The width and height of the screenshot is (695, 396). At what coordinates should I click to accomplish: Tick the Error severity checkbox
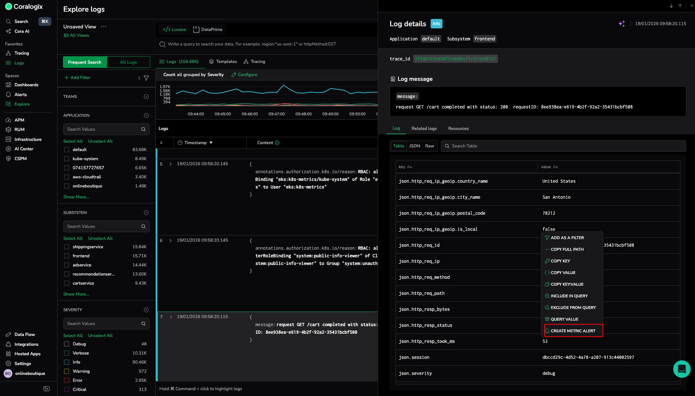[67, 380]
